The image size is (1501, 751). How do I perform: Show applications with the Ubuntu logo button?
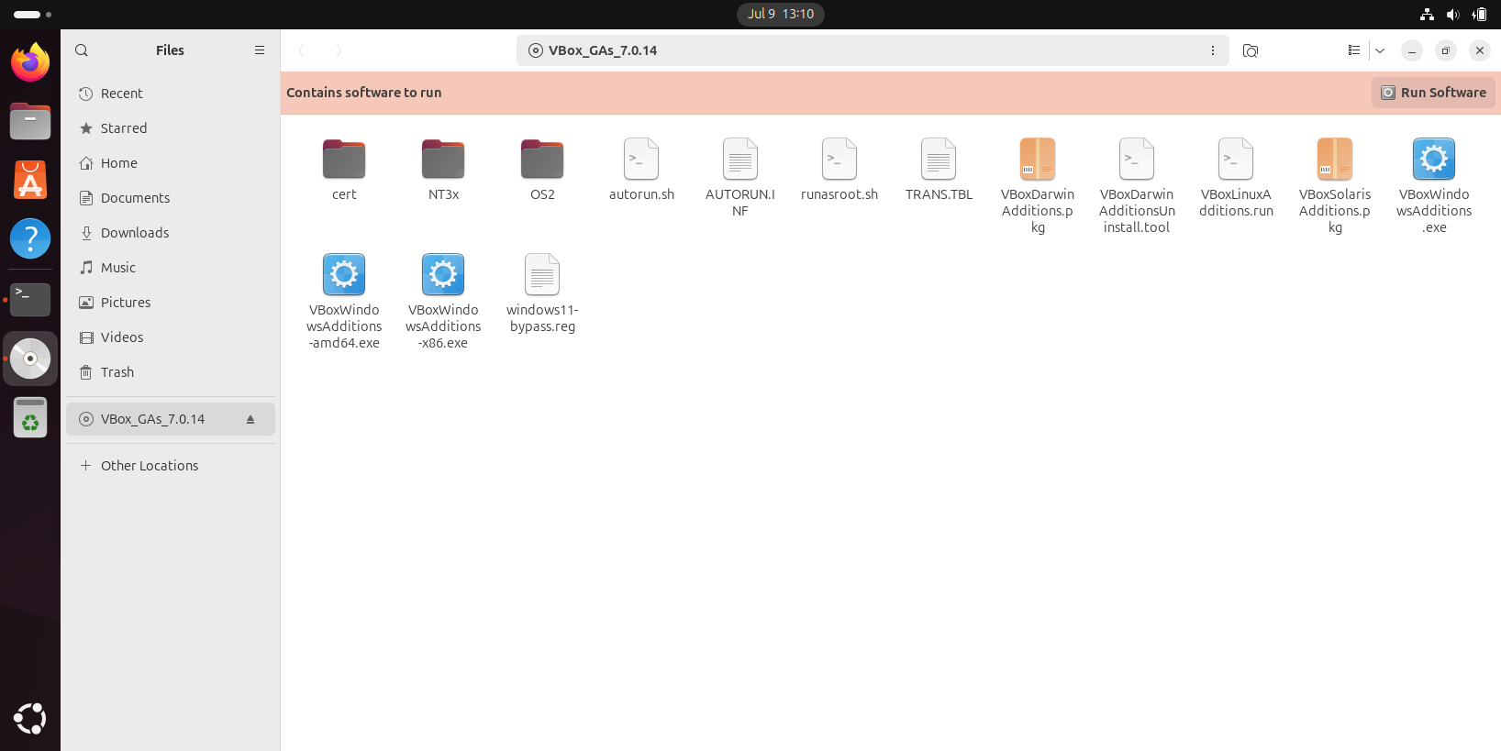coord(30,719)
